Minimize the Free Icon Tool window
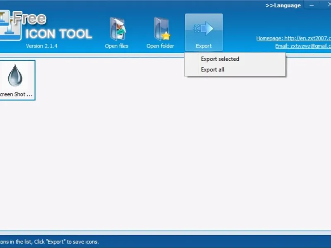The width and height of the screenshot is (331, 248). [x=312, y=5]
